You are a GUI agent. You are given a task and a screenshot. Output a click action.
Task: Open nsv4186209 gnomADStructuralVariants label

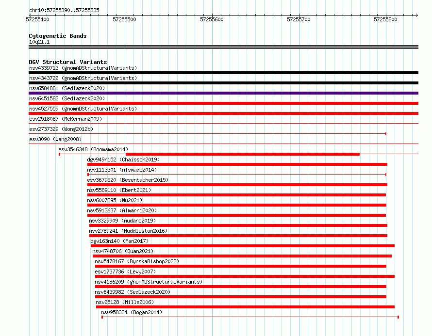click(x=149, y=282)
